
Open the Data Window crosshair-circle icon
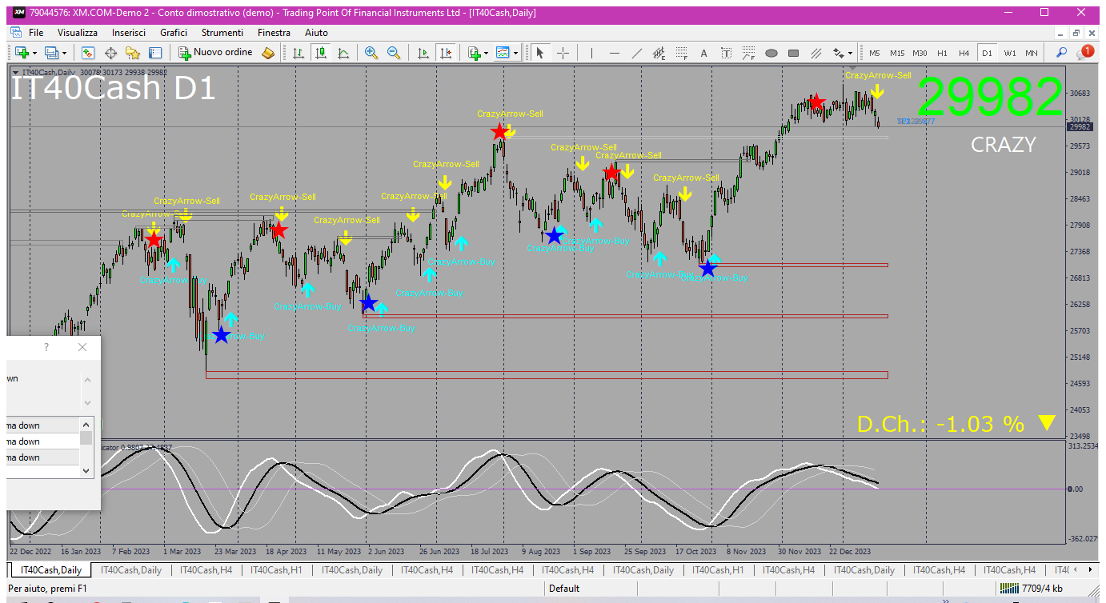click(110, 53)
